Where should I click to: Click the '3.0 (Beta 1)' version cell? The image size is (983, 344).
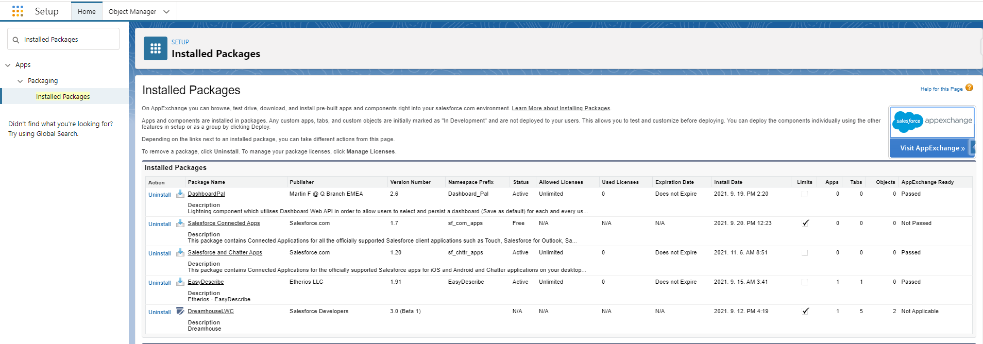pyautogui.click(x=405, y=311)
